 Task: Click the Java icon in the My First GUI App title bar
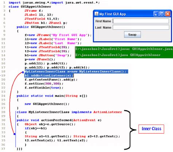[x=96, y=14]
